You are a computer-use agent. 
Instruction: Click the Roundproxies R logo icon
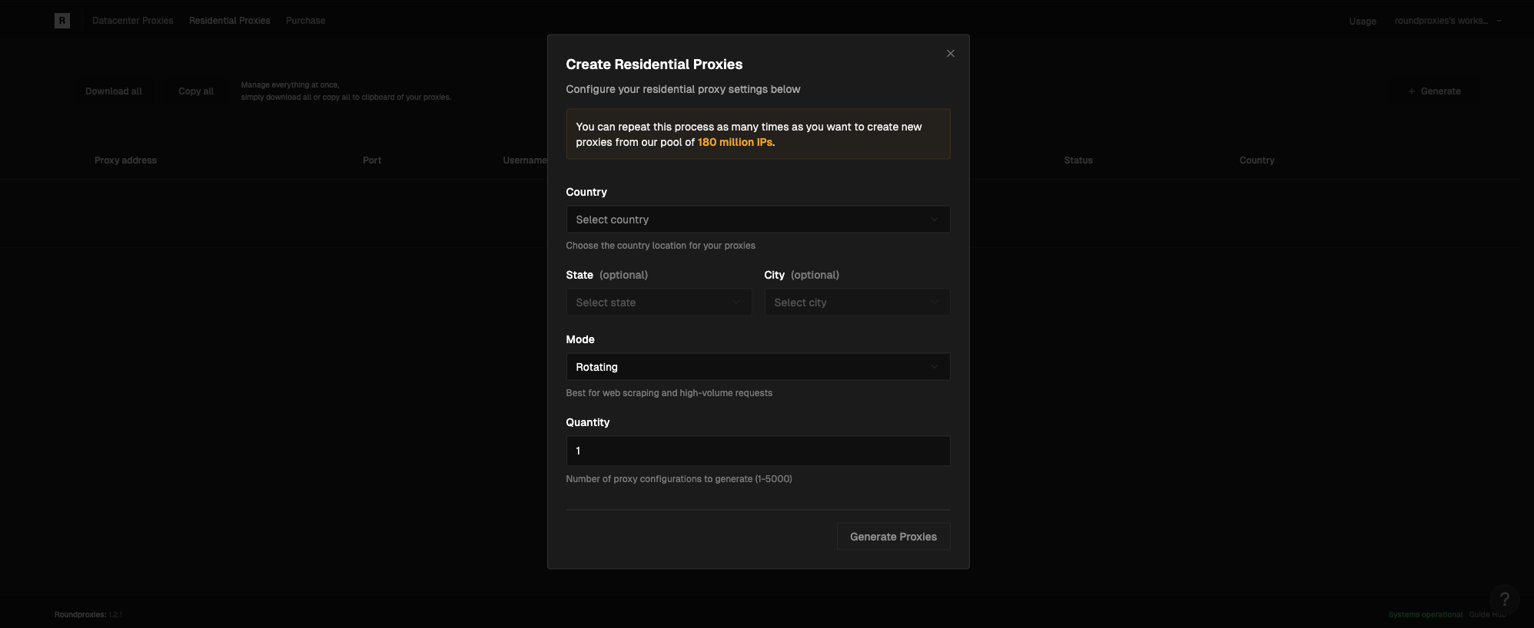pyautogui.click(x=62, y=21)
